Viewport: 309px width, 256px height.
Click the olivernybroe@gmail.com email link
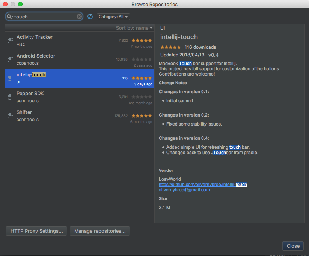pos(184,190)
